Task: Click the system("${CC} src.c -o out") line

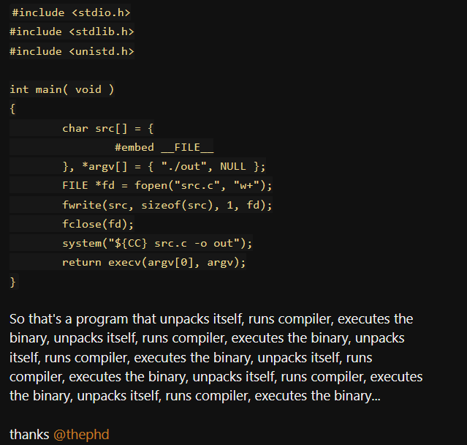Action: pos(157,243)
